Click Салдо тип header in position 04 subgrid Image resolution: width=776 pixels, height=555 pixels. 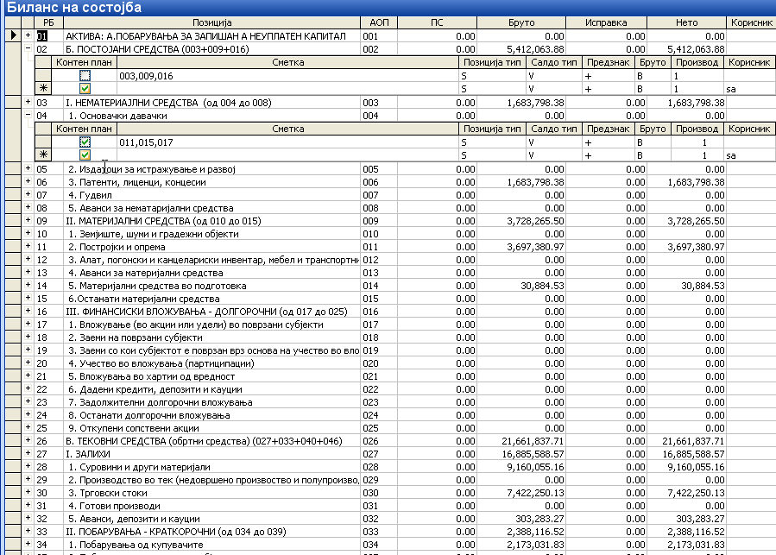pos(554,129)
